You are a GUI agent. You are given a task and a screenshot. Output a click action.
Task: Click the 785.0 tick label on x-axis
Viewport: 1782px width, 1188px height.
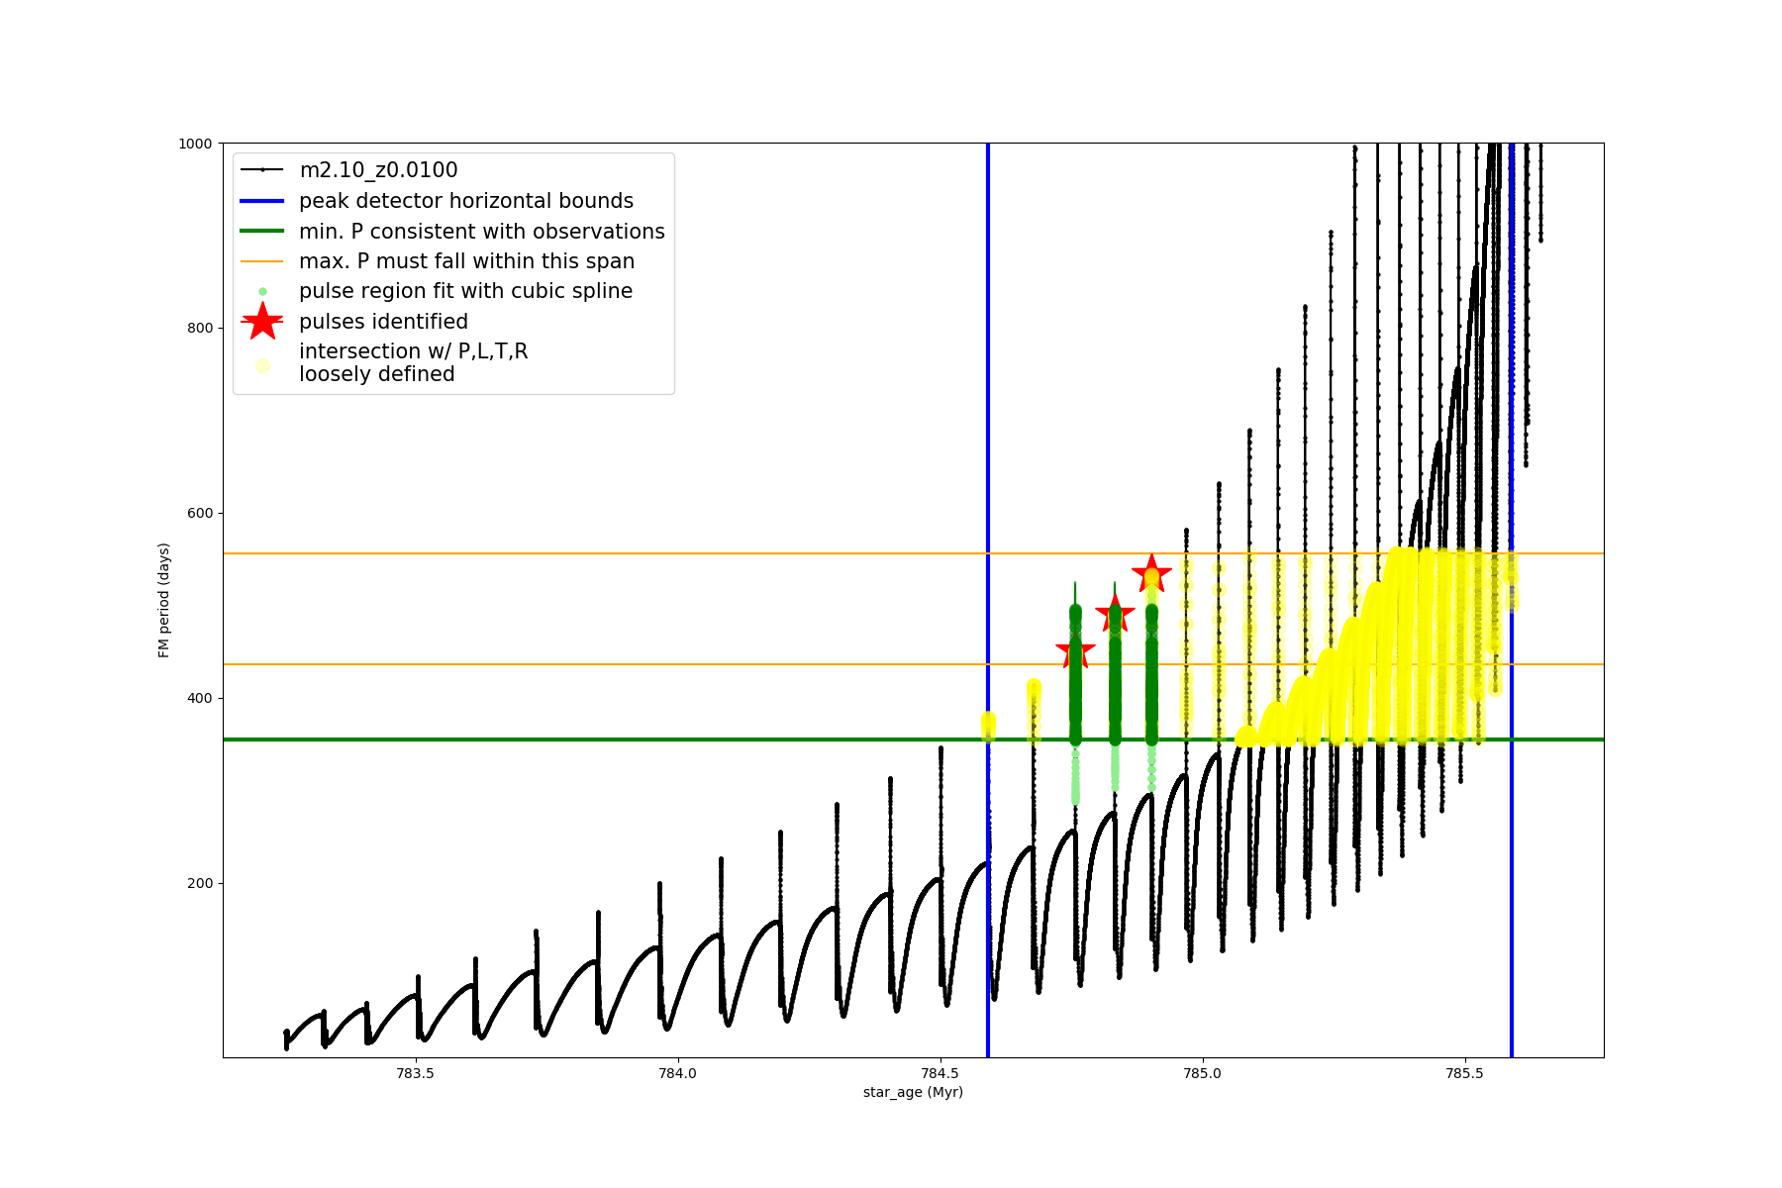coord(1202,1073)
